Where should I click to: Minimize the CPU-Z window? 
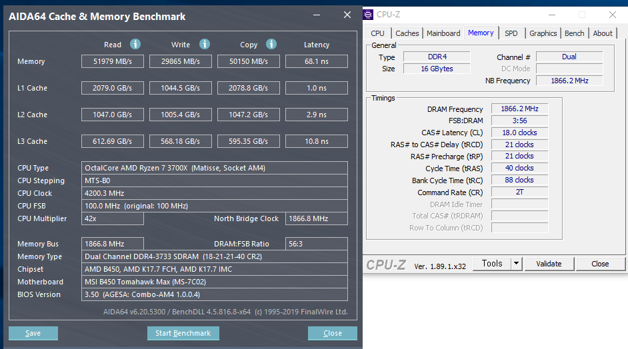coord(552,15)
